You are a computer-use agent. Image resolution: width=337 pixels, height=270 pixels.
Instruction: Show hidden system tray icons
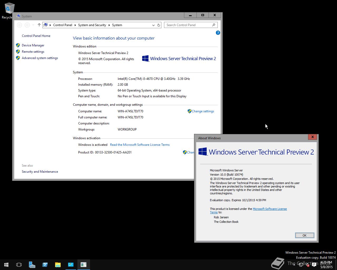294,265
